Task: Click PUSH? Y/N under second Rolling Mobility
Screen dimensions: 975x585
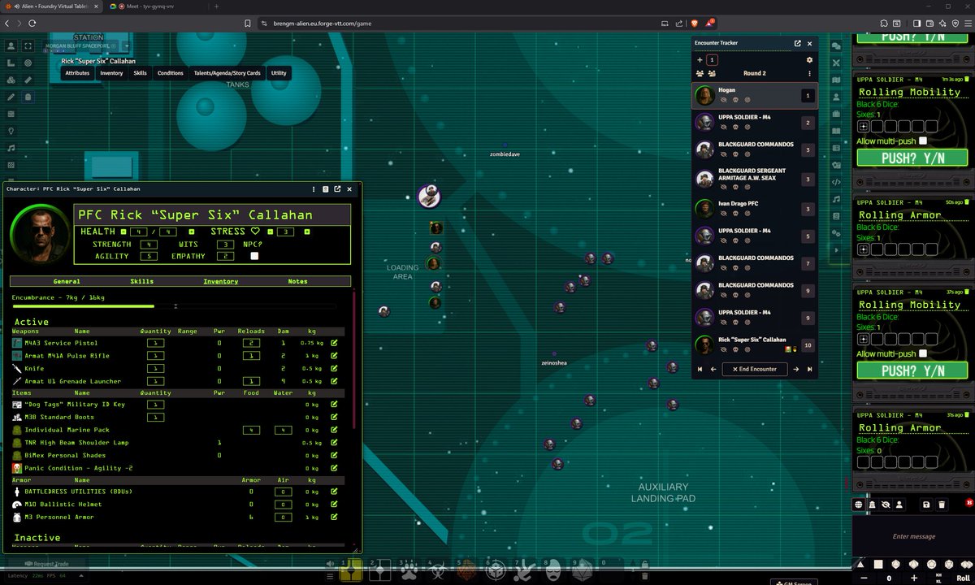Action: tap(912, 371)
